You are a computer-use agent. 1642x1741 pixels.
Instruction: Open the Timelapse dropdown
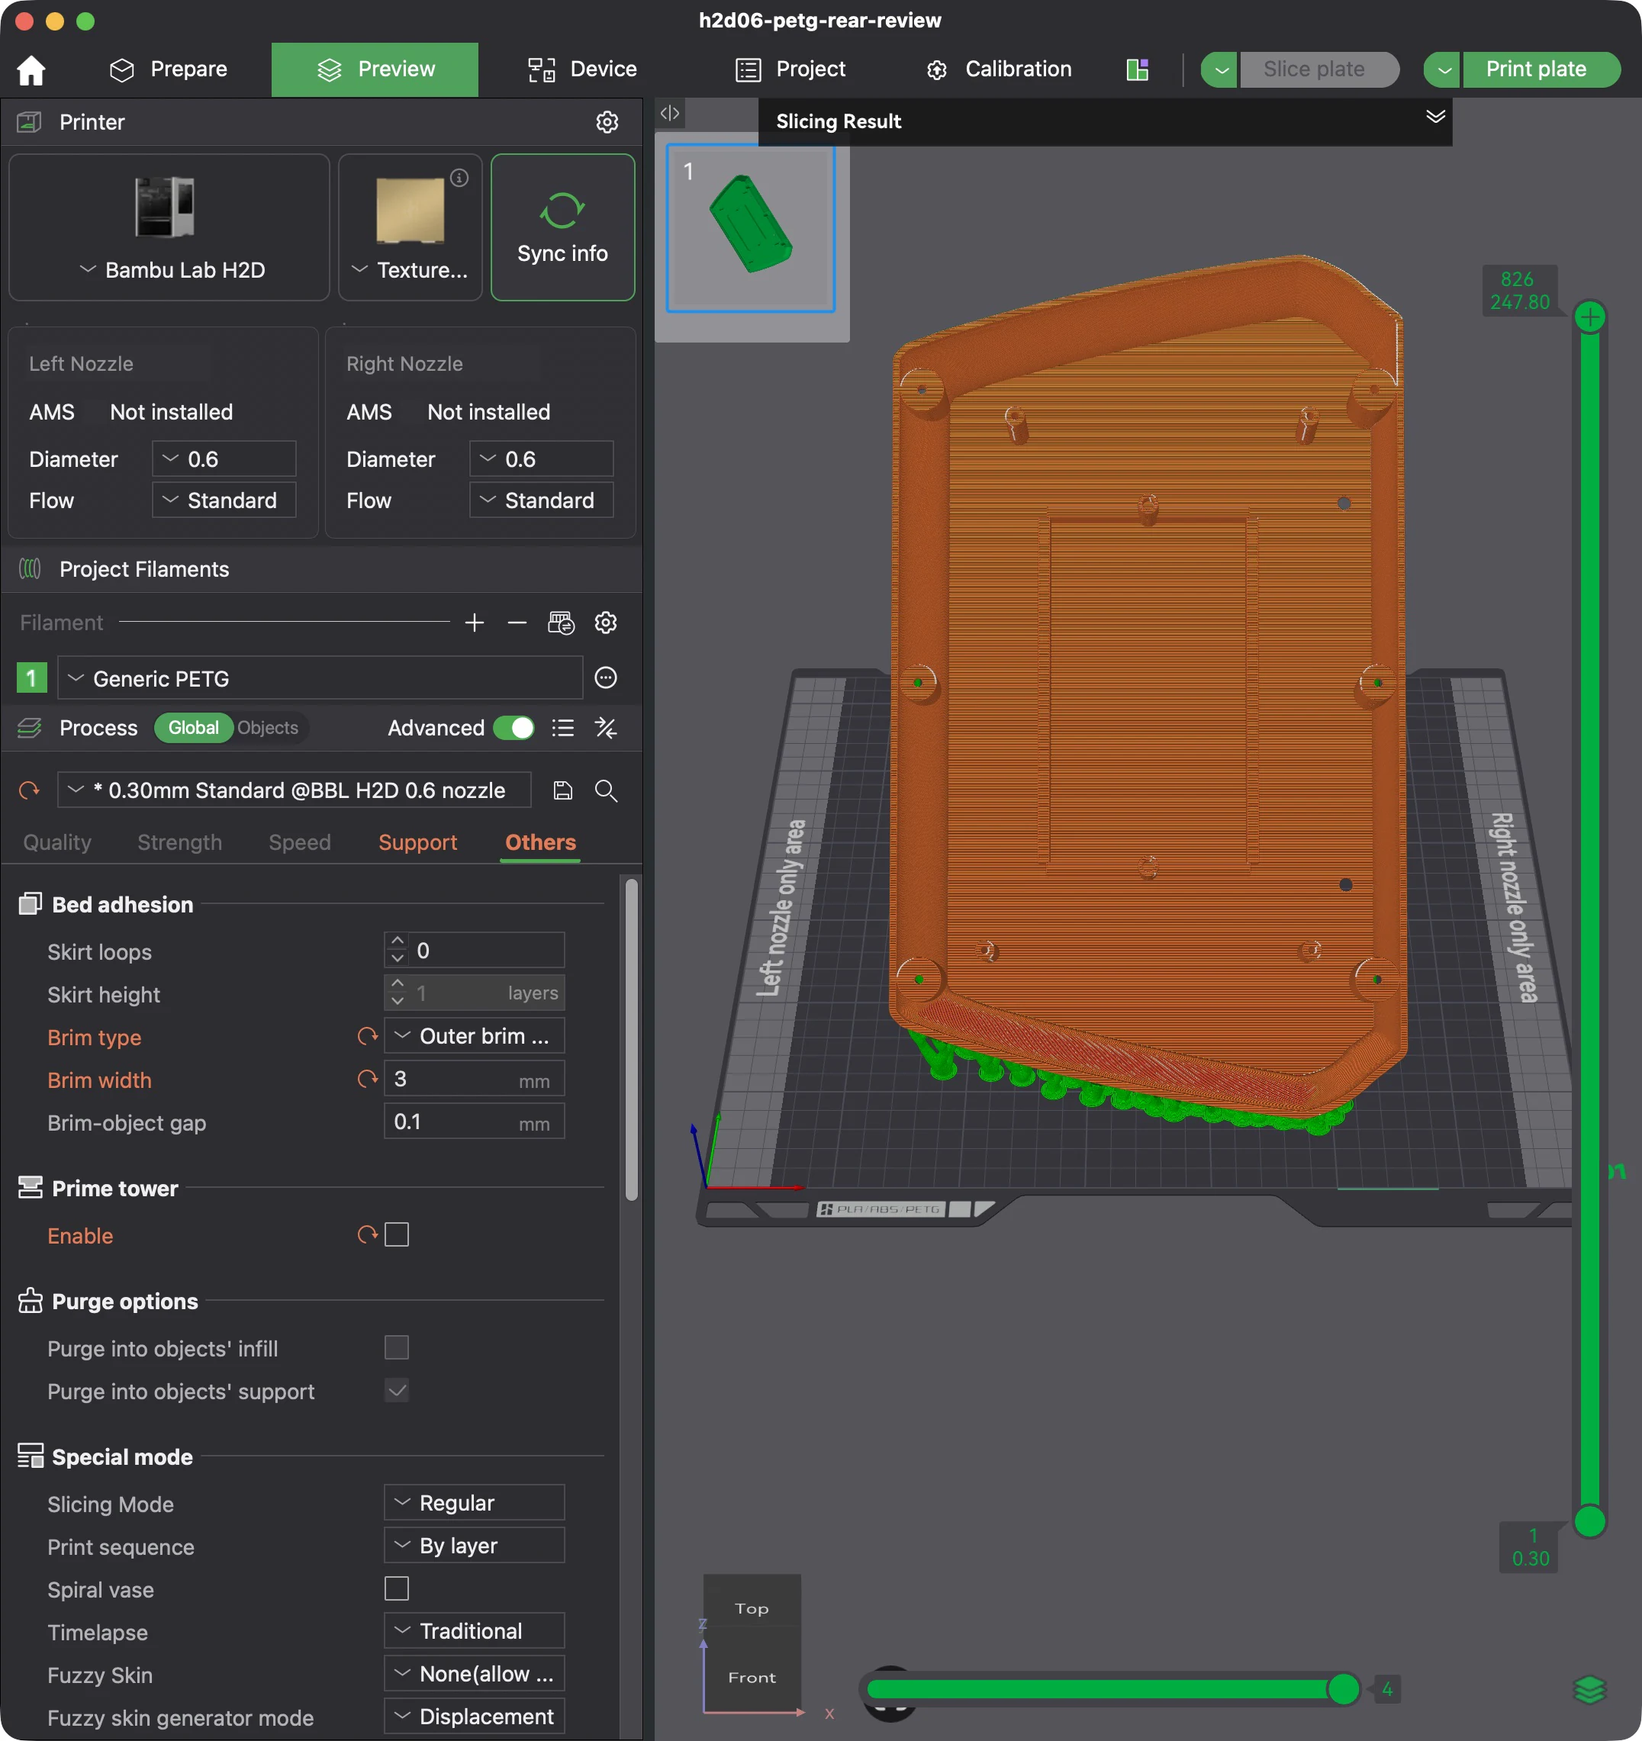[x=474, y=1632]
